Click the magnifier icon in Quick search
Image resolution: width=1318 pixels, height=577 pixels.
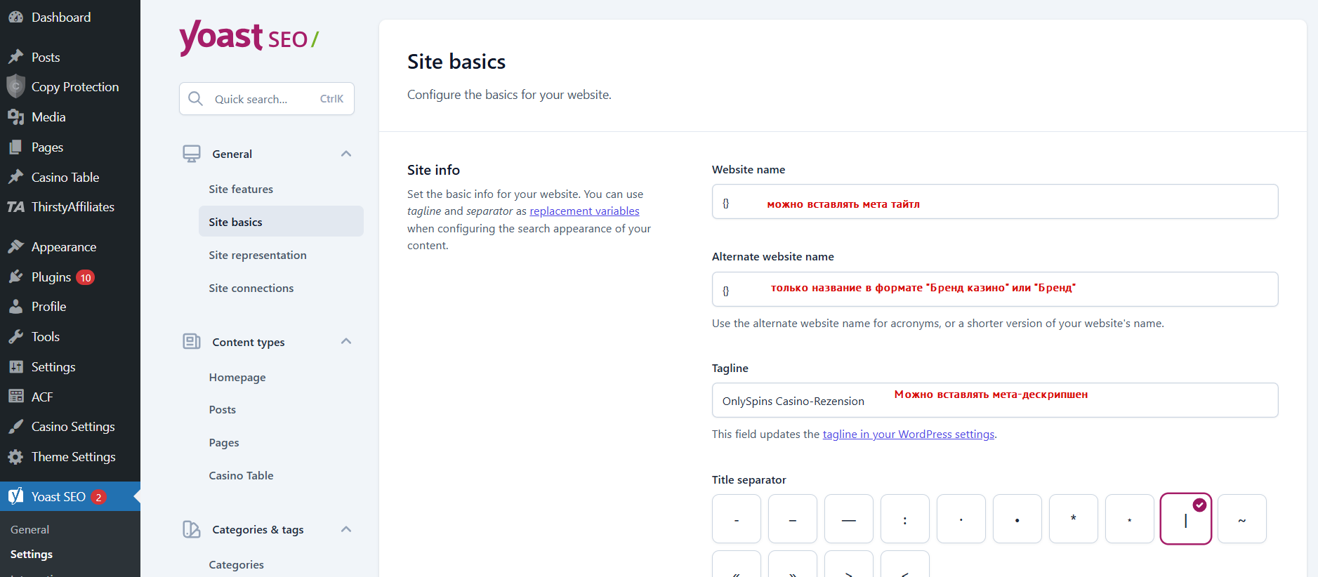(x=196, y=99)
